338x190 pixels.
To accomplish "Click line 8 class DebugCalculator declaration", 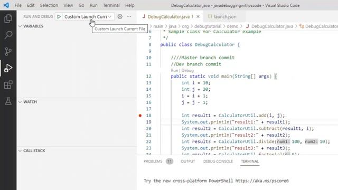I will tap(200, 44).
